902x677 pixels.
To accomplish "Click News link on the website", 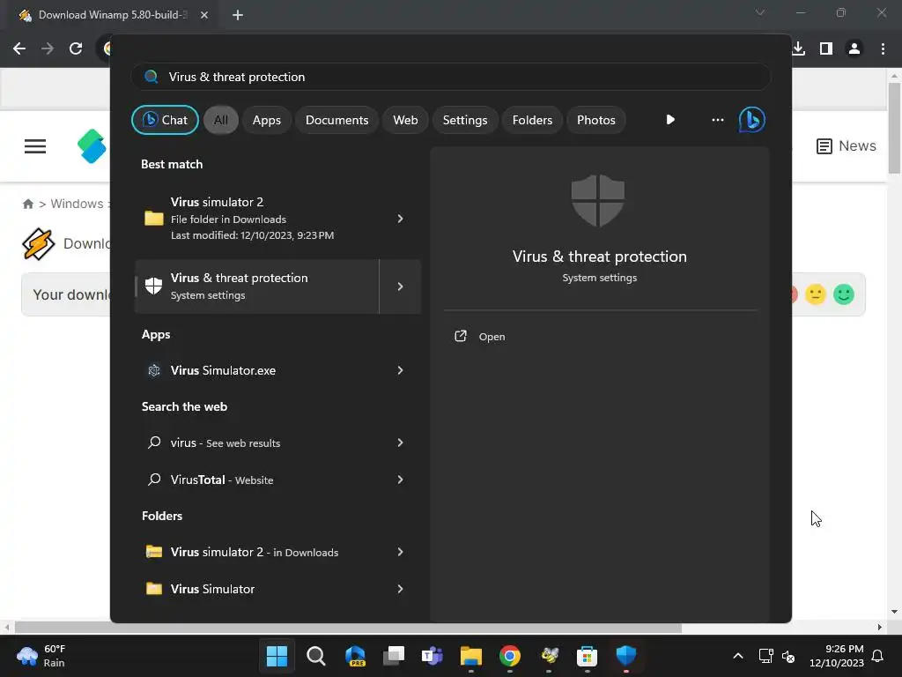I will 847,146.
